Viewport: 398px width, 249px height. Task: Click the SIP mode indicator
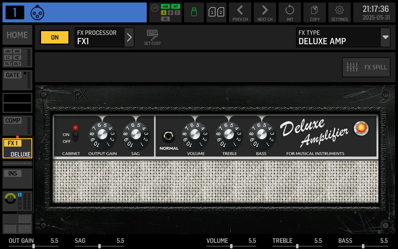(x=155, y=8)
